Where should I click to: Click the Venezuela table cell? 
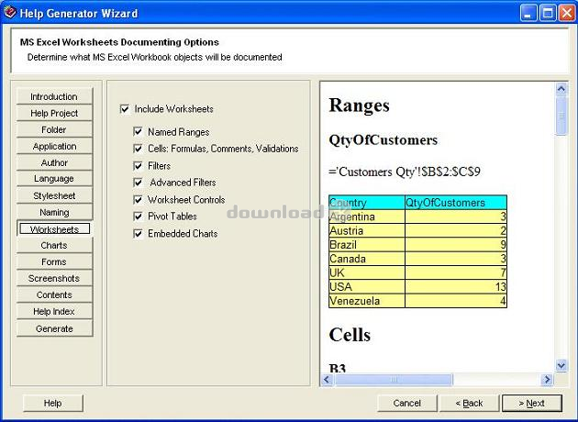pyautogui.click(x=367, y=301)
